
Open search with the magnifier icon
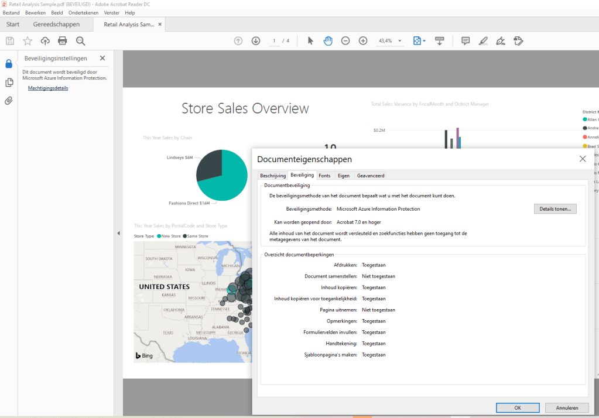(81, 40)
